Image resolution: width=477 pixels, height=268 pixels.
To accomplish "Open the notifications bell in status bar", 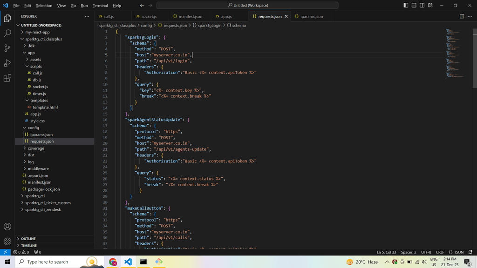I will (470, 252).
